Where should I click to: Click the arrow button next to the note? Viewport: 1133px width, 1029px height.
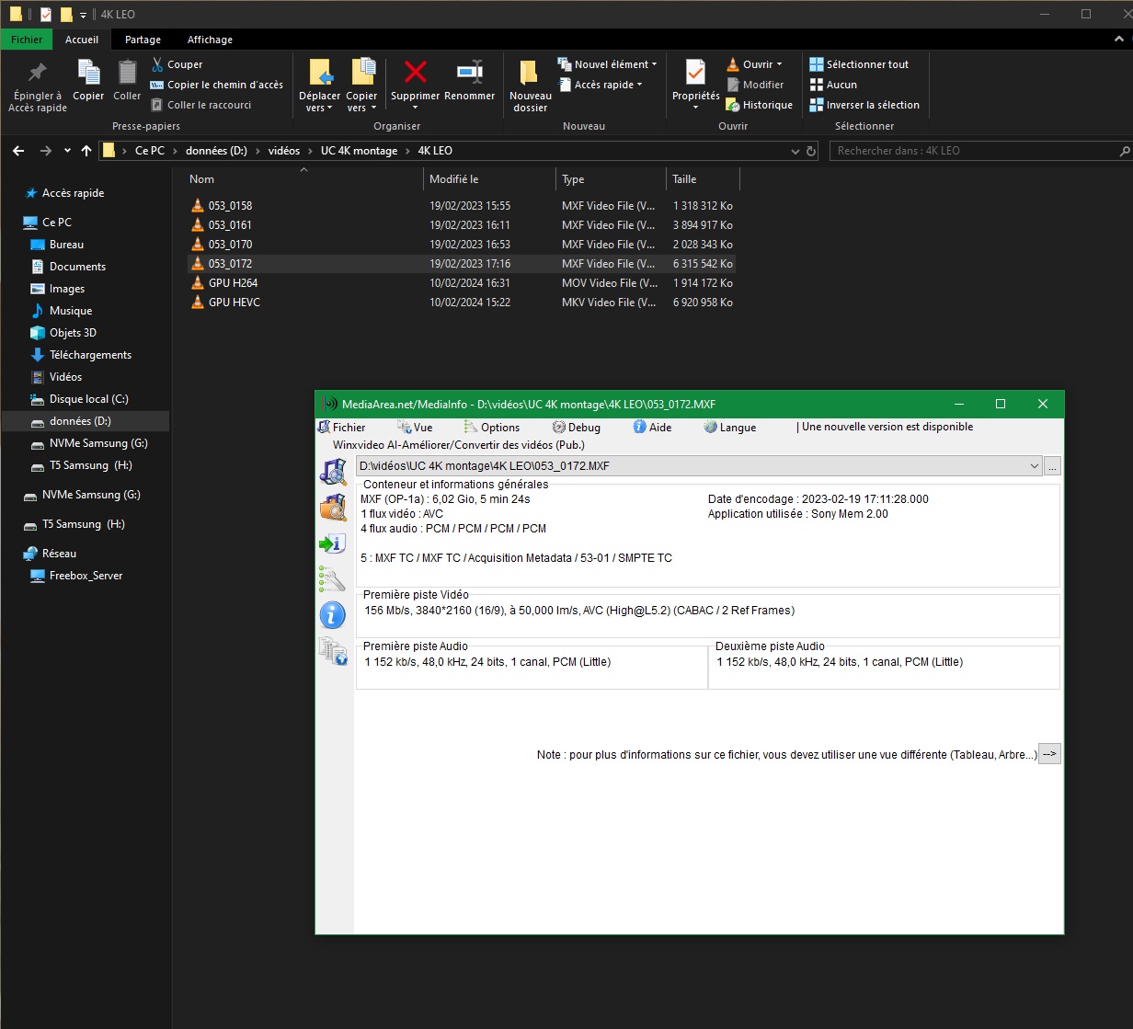tap(1049, 754)
